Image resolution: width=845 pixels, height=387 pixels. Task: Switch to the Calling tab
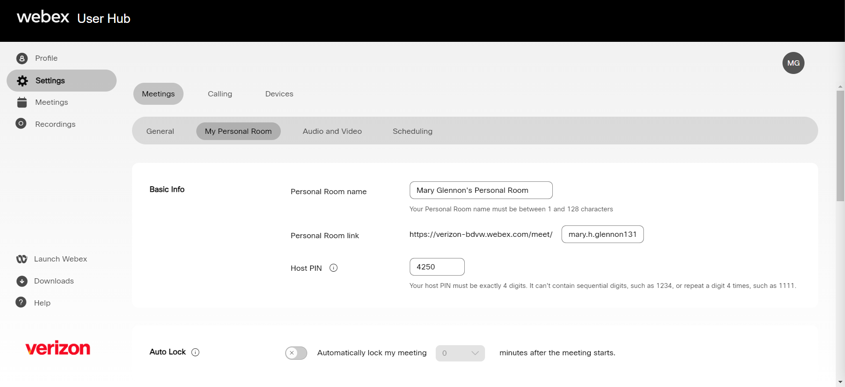coord(220,94)
